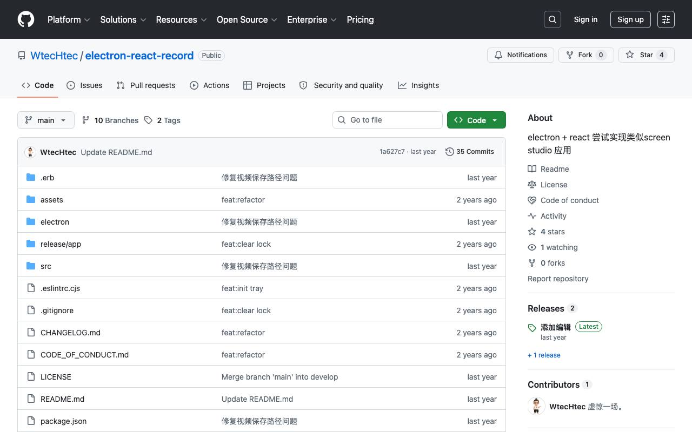
Task: Expand the Open Source menu
Action: click(247, 19)
